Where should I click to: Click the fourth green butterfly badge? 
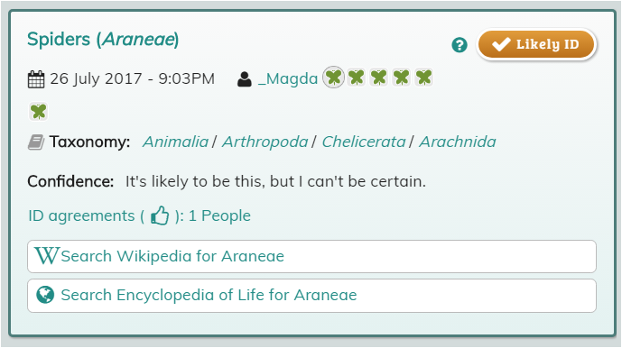point(402,78)
